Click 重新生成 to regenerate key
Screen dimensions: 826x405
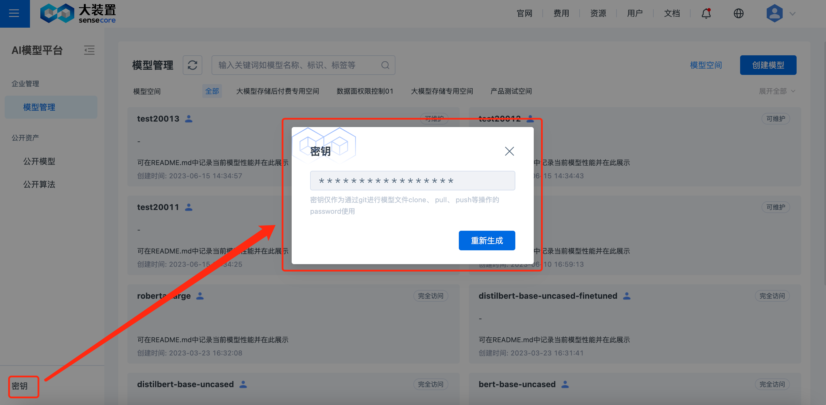[x=487, y=240]
